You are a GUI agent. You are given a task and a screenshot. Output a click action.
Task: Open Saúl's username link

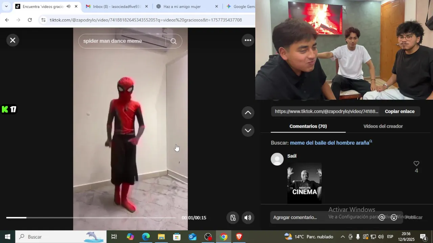292,156
